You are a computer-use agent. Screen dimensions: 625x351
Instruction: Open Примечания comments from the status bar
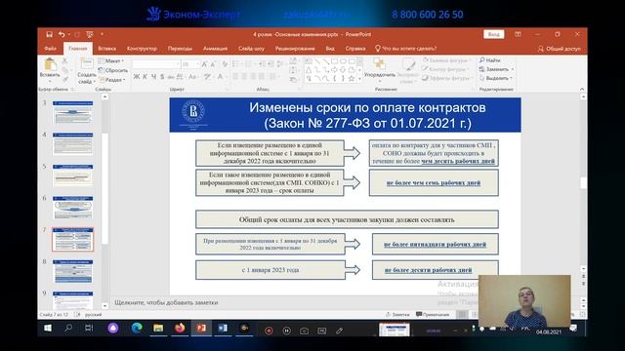(433, 314)
